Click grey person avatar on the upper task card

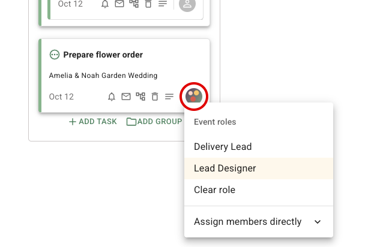point(187,4)
